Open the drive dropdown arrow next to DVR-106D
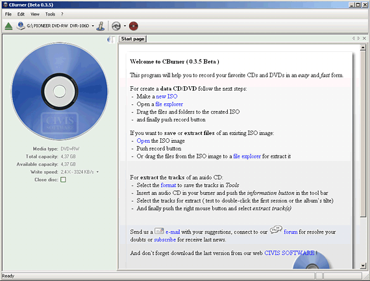The image size is (370, 281). (x=93, y=26)
